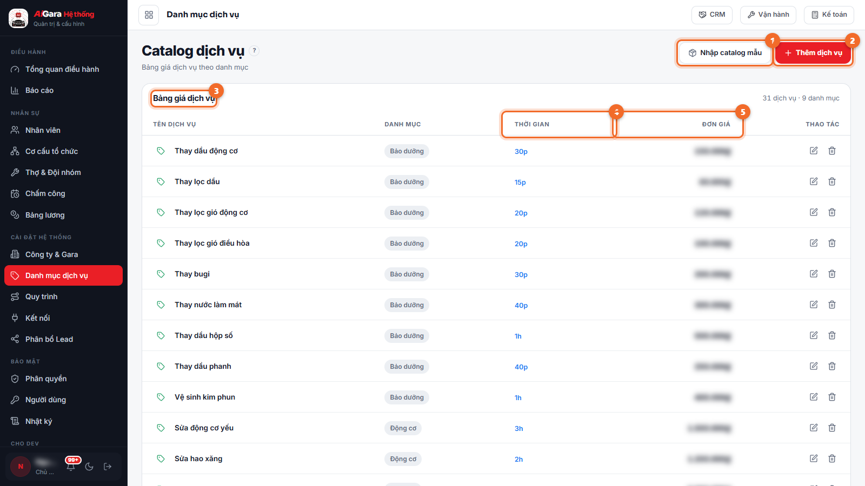Screen dimensions: 865x486
Task: Click the Thêm dịch vụ button
Action: pos(813,53)
